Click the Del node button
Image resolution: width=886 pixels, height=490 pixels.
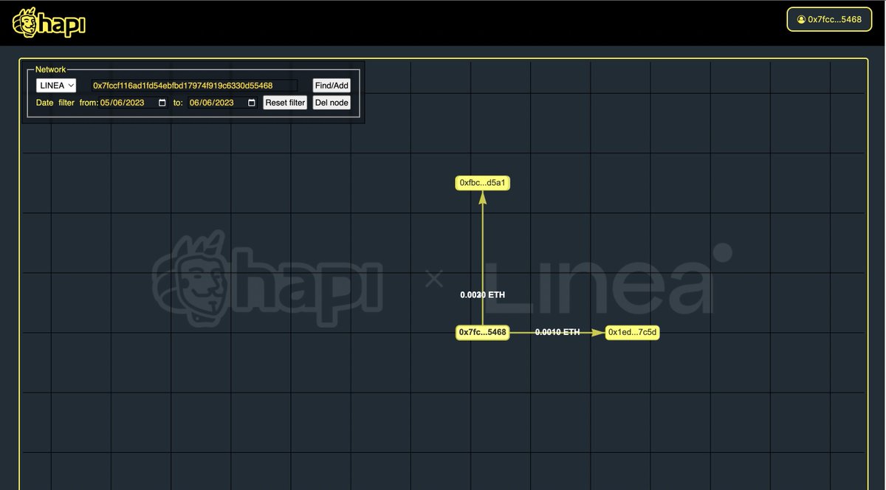click(x=332, y=103)
